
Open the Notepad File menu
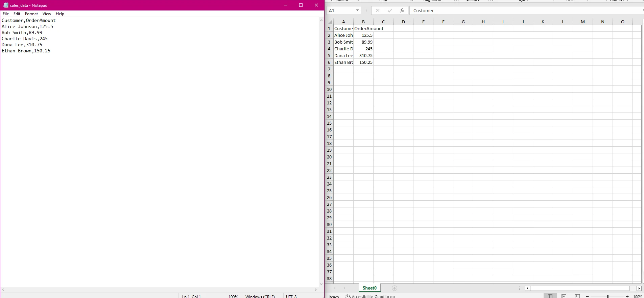tap(6, 14)
